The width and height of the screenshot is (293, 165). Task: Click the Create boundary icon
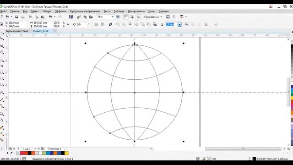click(x=155, y=24)
